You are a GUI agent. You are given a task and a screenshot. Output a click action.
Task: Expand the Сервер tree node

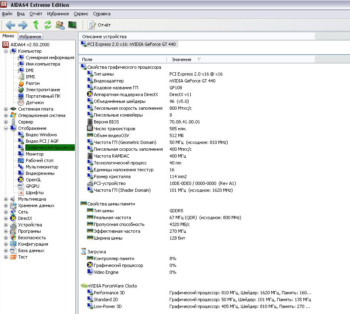6,122
